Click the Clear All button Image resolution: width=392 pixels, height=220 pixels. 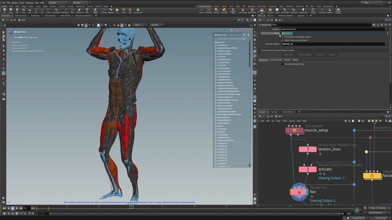click(332, 55)
